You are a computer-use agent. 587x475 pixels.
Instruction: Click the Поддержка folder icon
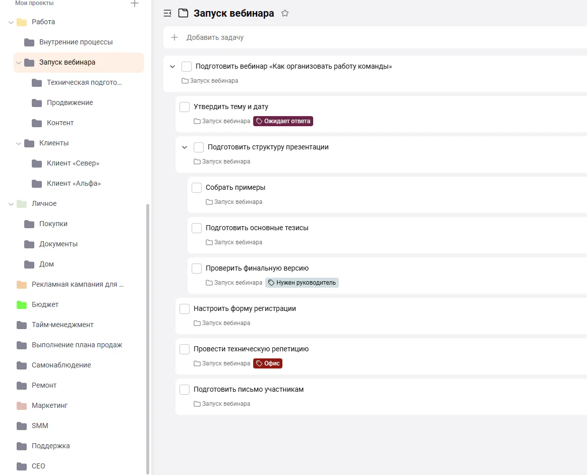pyautogui.click(x=22, y=446)
